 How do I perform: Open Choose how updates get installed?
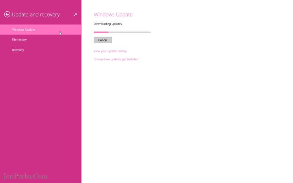[116, 59]
